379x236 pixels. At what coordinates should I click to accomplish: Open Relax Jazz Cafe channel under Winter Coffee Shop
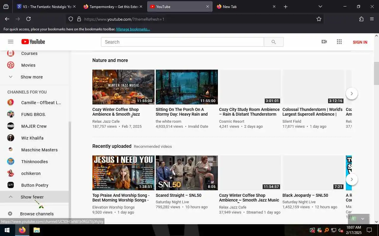(x=106, y=121)
